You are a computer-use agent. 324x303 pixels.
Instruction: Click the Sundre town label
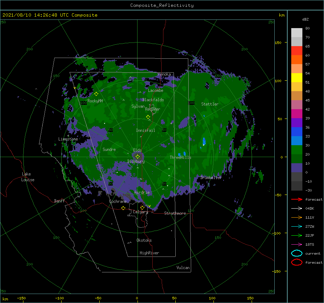(109, 149)
